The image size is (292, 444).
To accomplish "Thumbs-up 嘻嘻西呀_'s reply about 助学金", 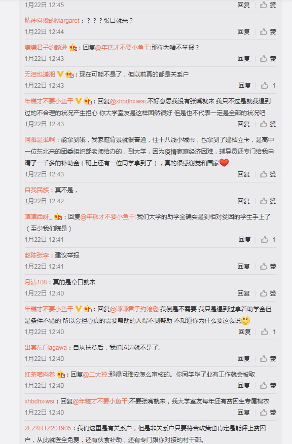I will click(268, 240).
